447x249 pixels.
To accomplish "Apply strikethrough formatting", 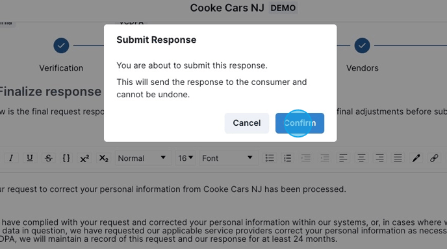I will (x=48, y=158).
